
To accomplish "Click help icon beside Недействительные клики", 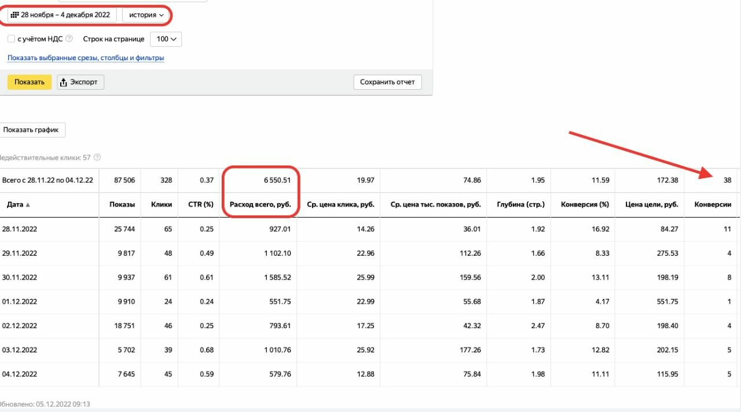I will (97, 157).
